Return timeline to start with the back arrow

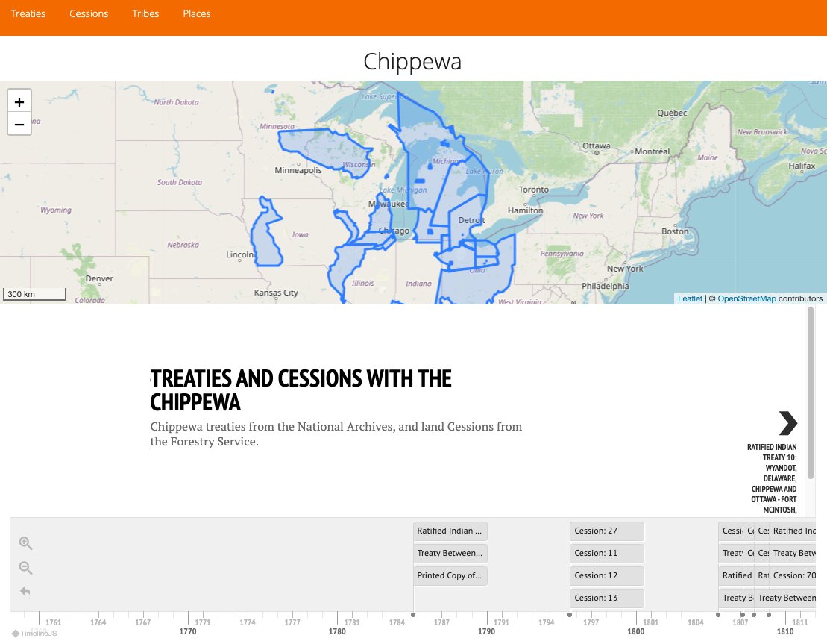pyautogui.click(x=25, y=592)
